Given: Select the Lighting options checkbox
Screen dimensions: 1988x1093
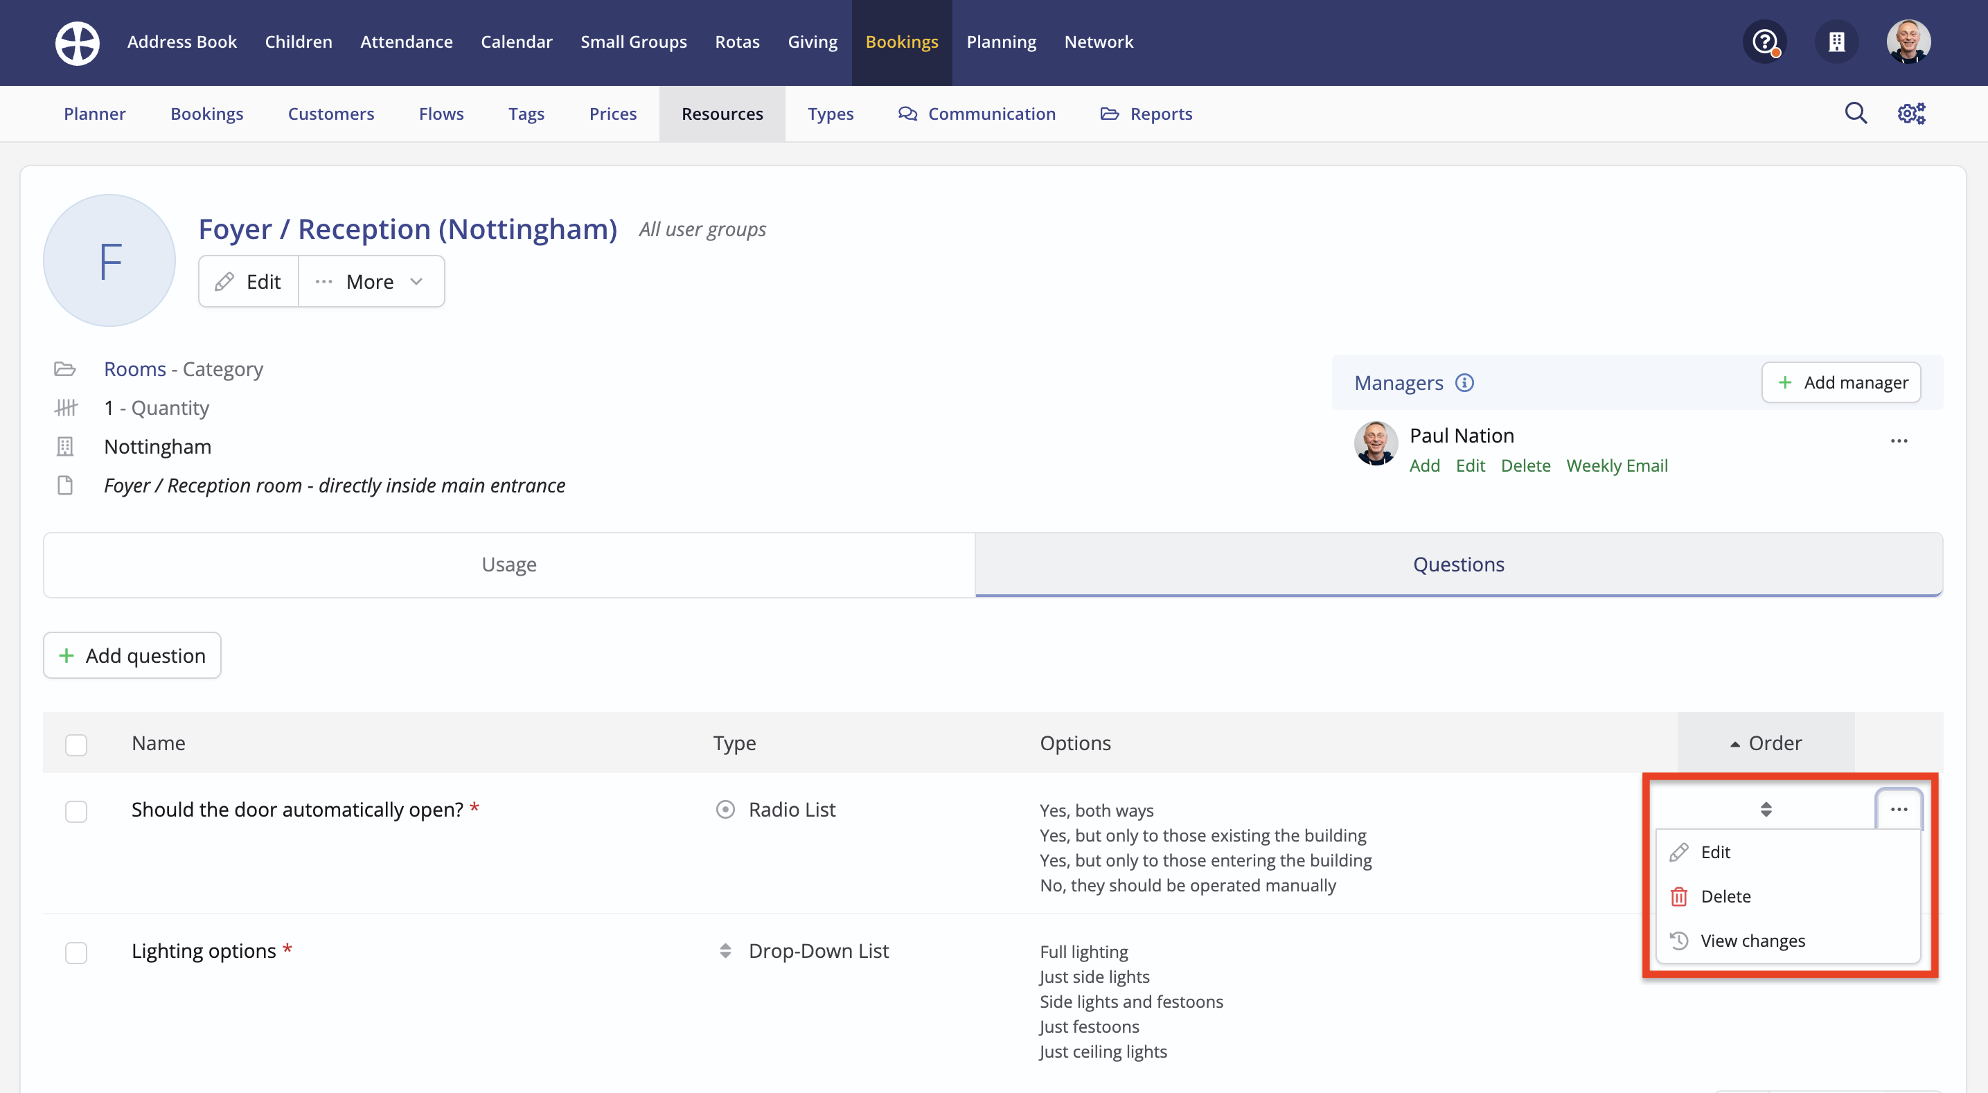Looking at the screenshot, I should pos(76,952).
